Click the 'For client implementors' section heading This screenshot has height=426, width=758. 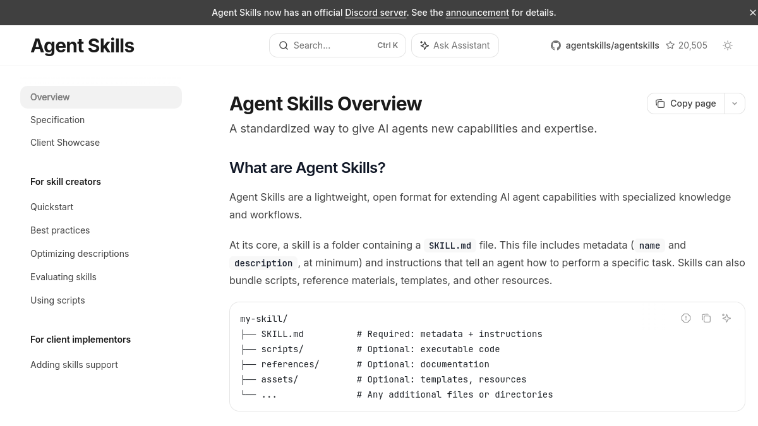80,340
